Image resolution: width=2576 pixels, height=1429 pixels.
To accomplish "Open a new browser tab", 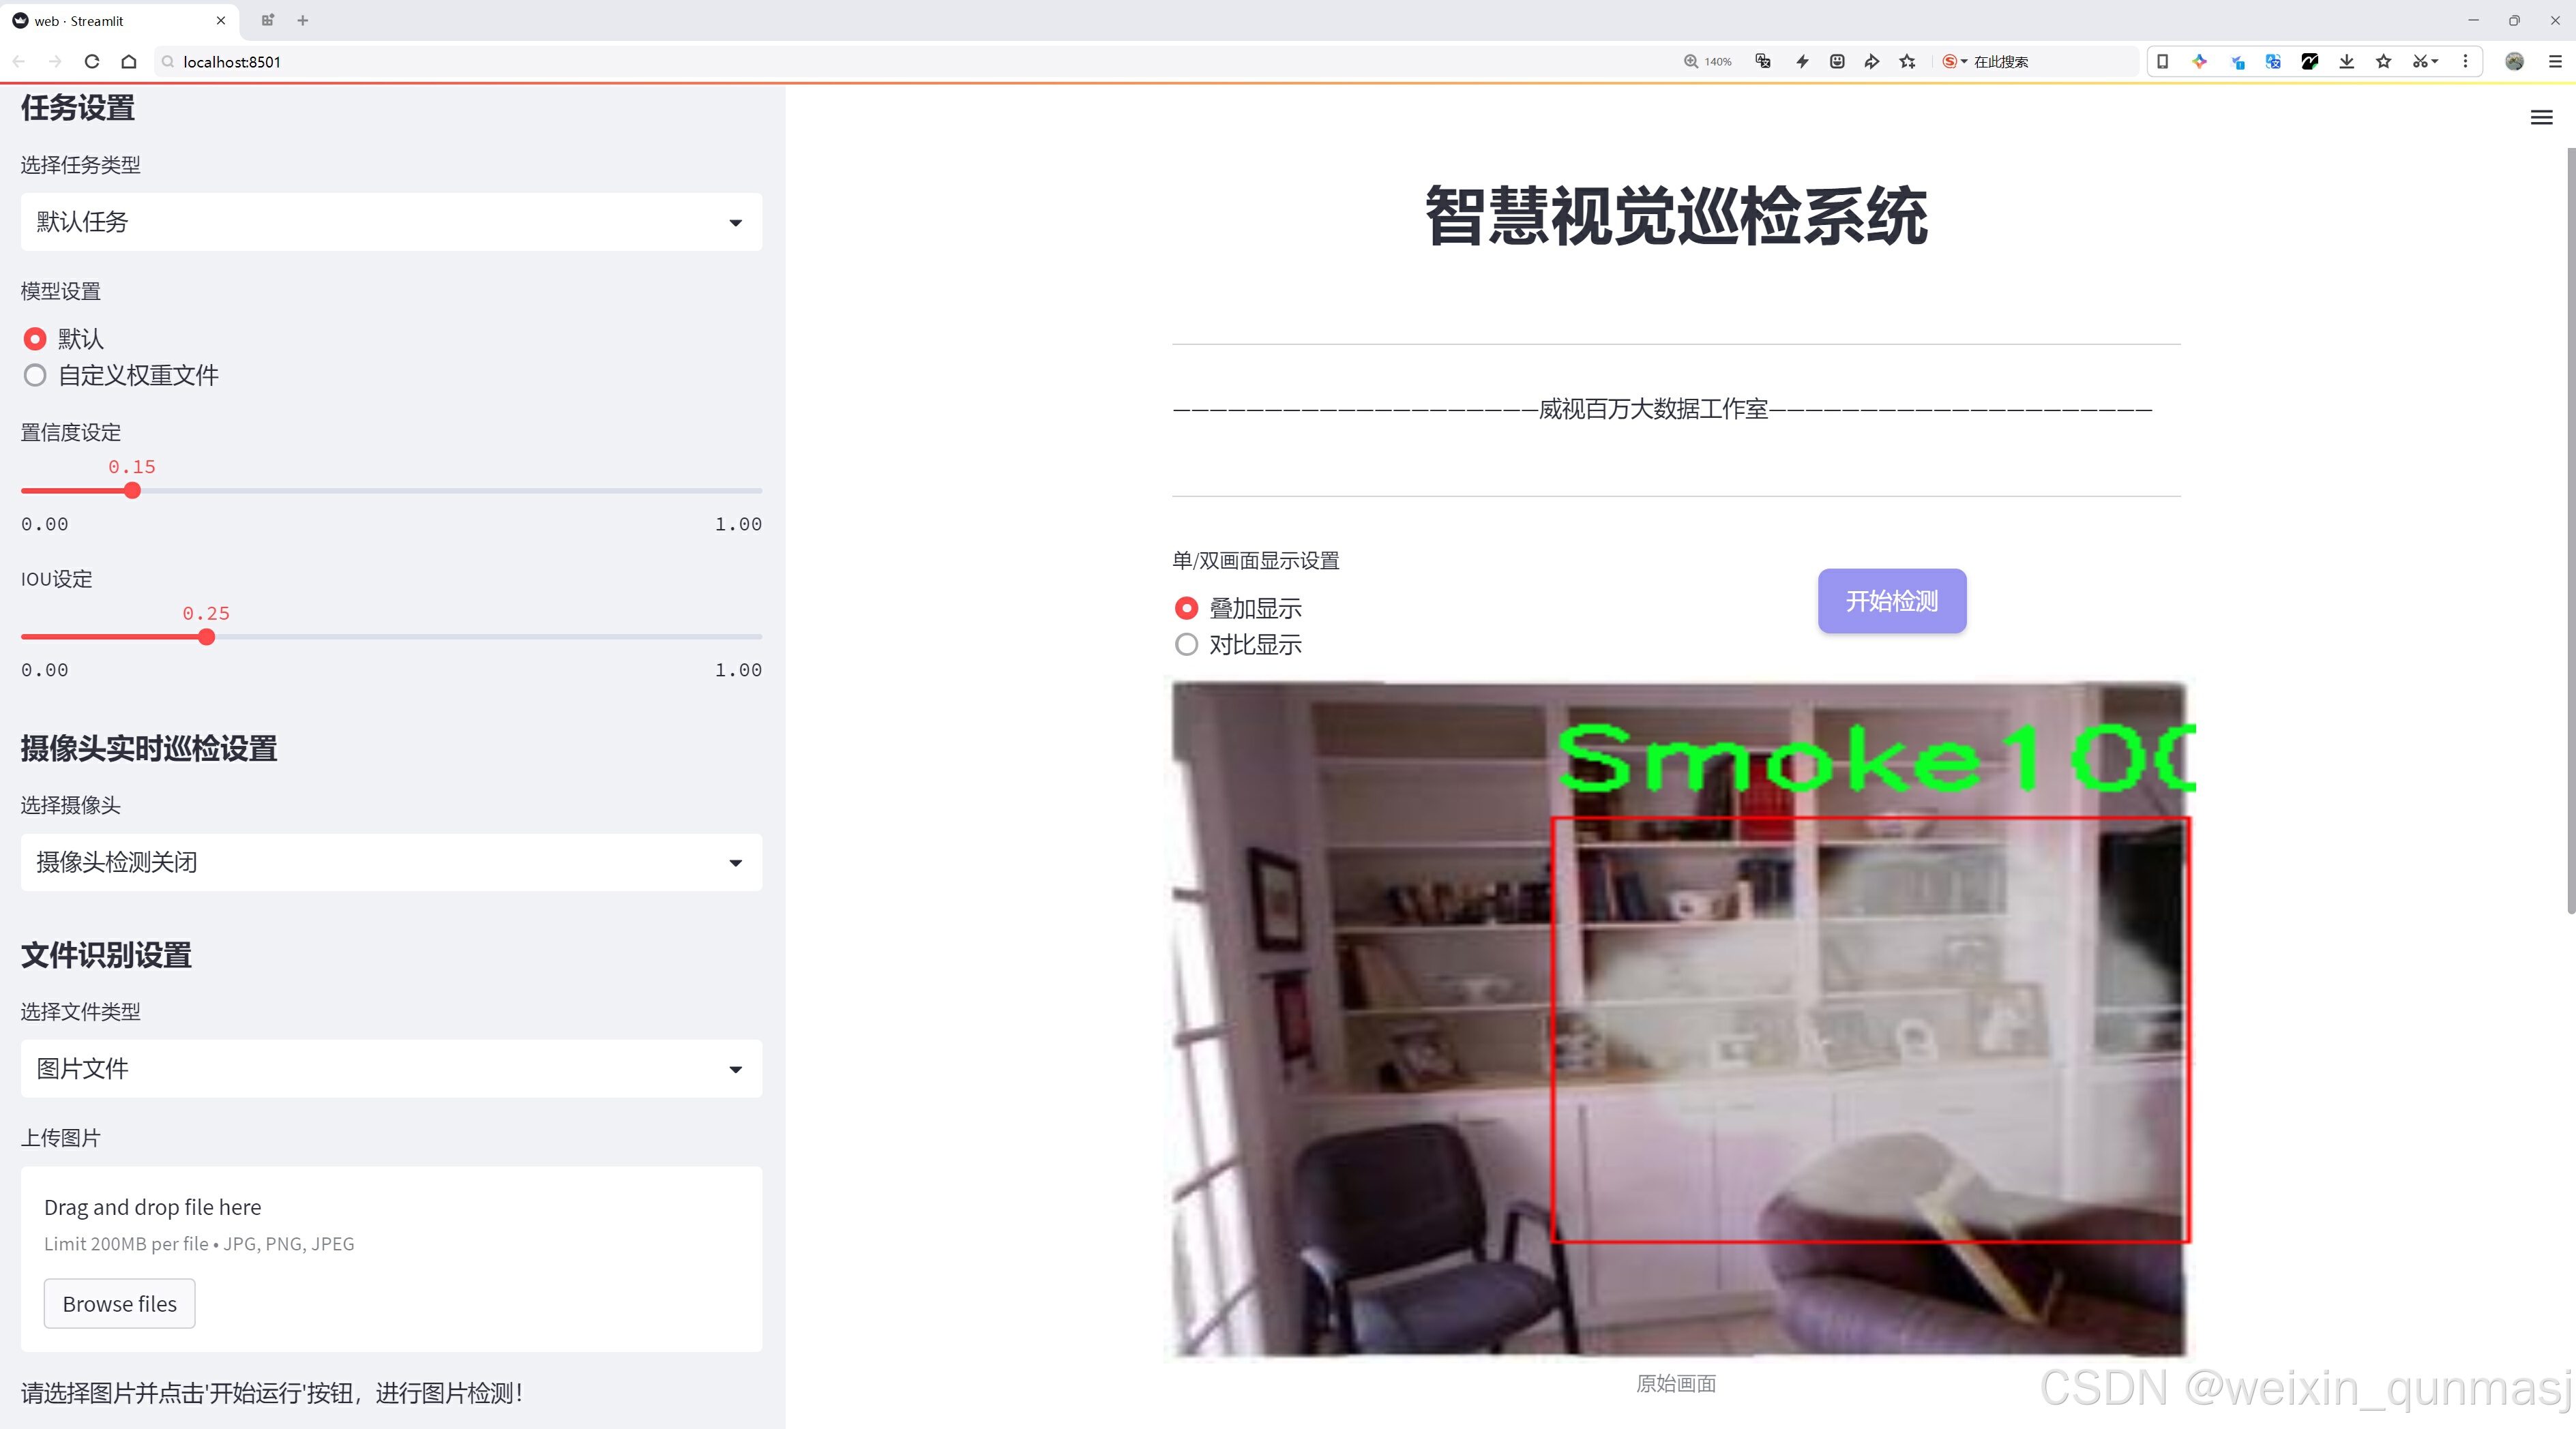I will click(303, 20).
